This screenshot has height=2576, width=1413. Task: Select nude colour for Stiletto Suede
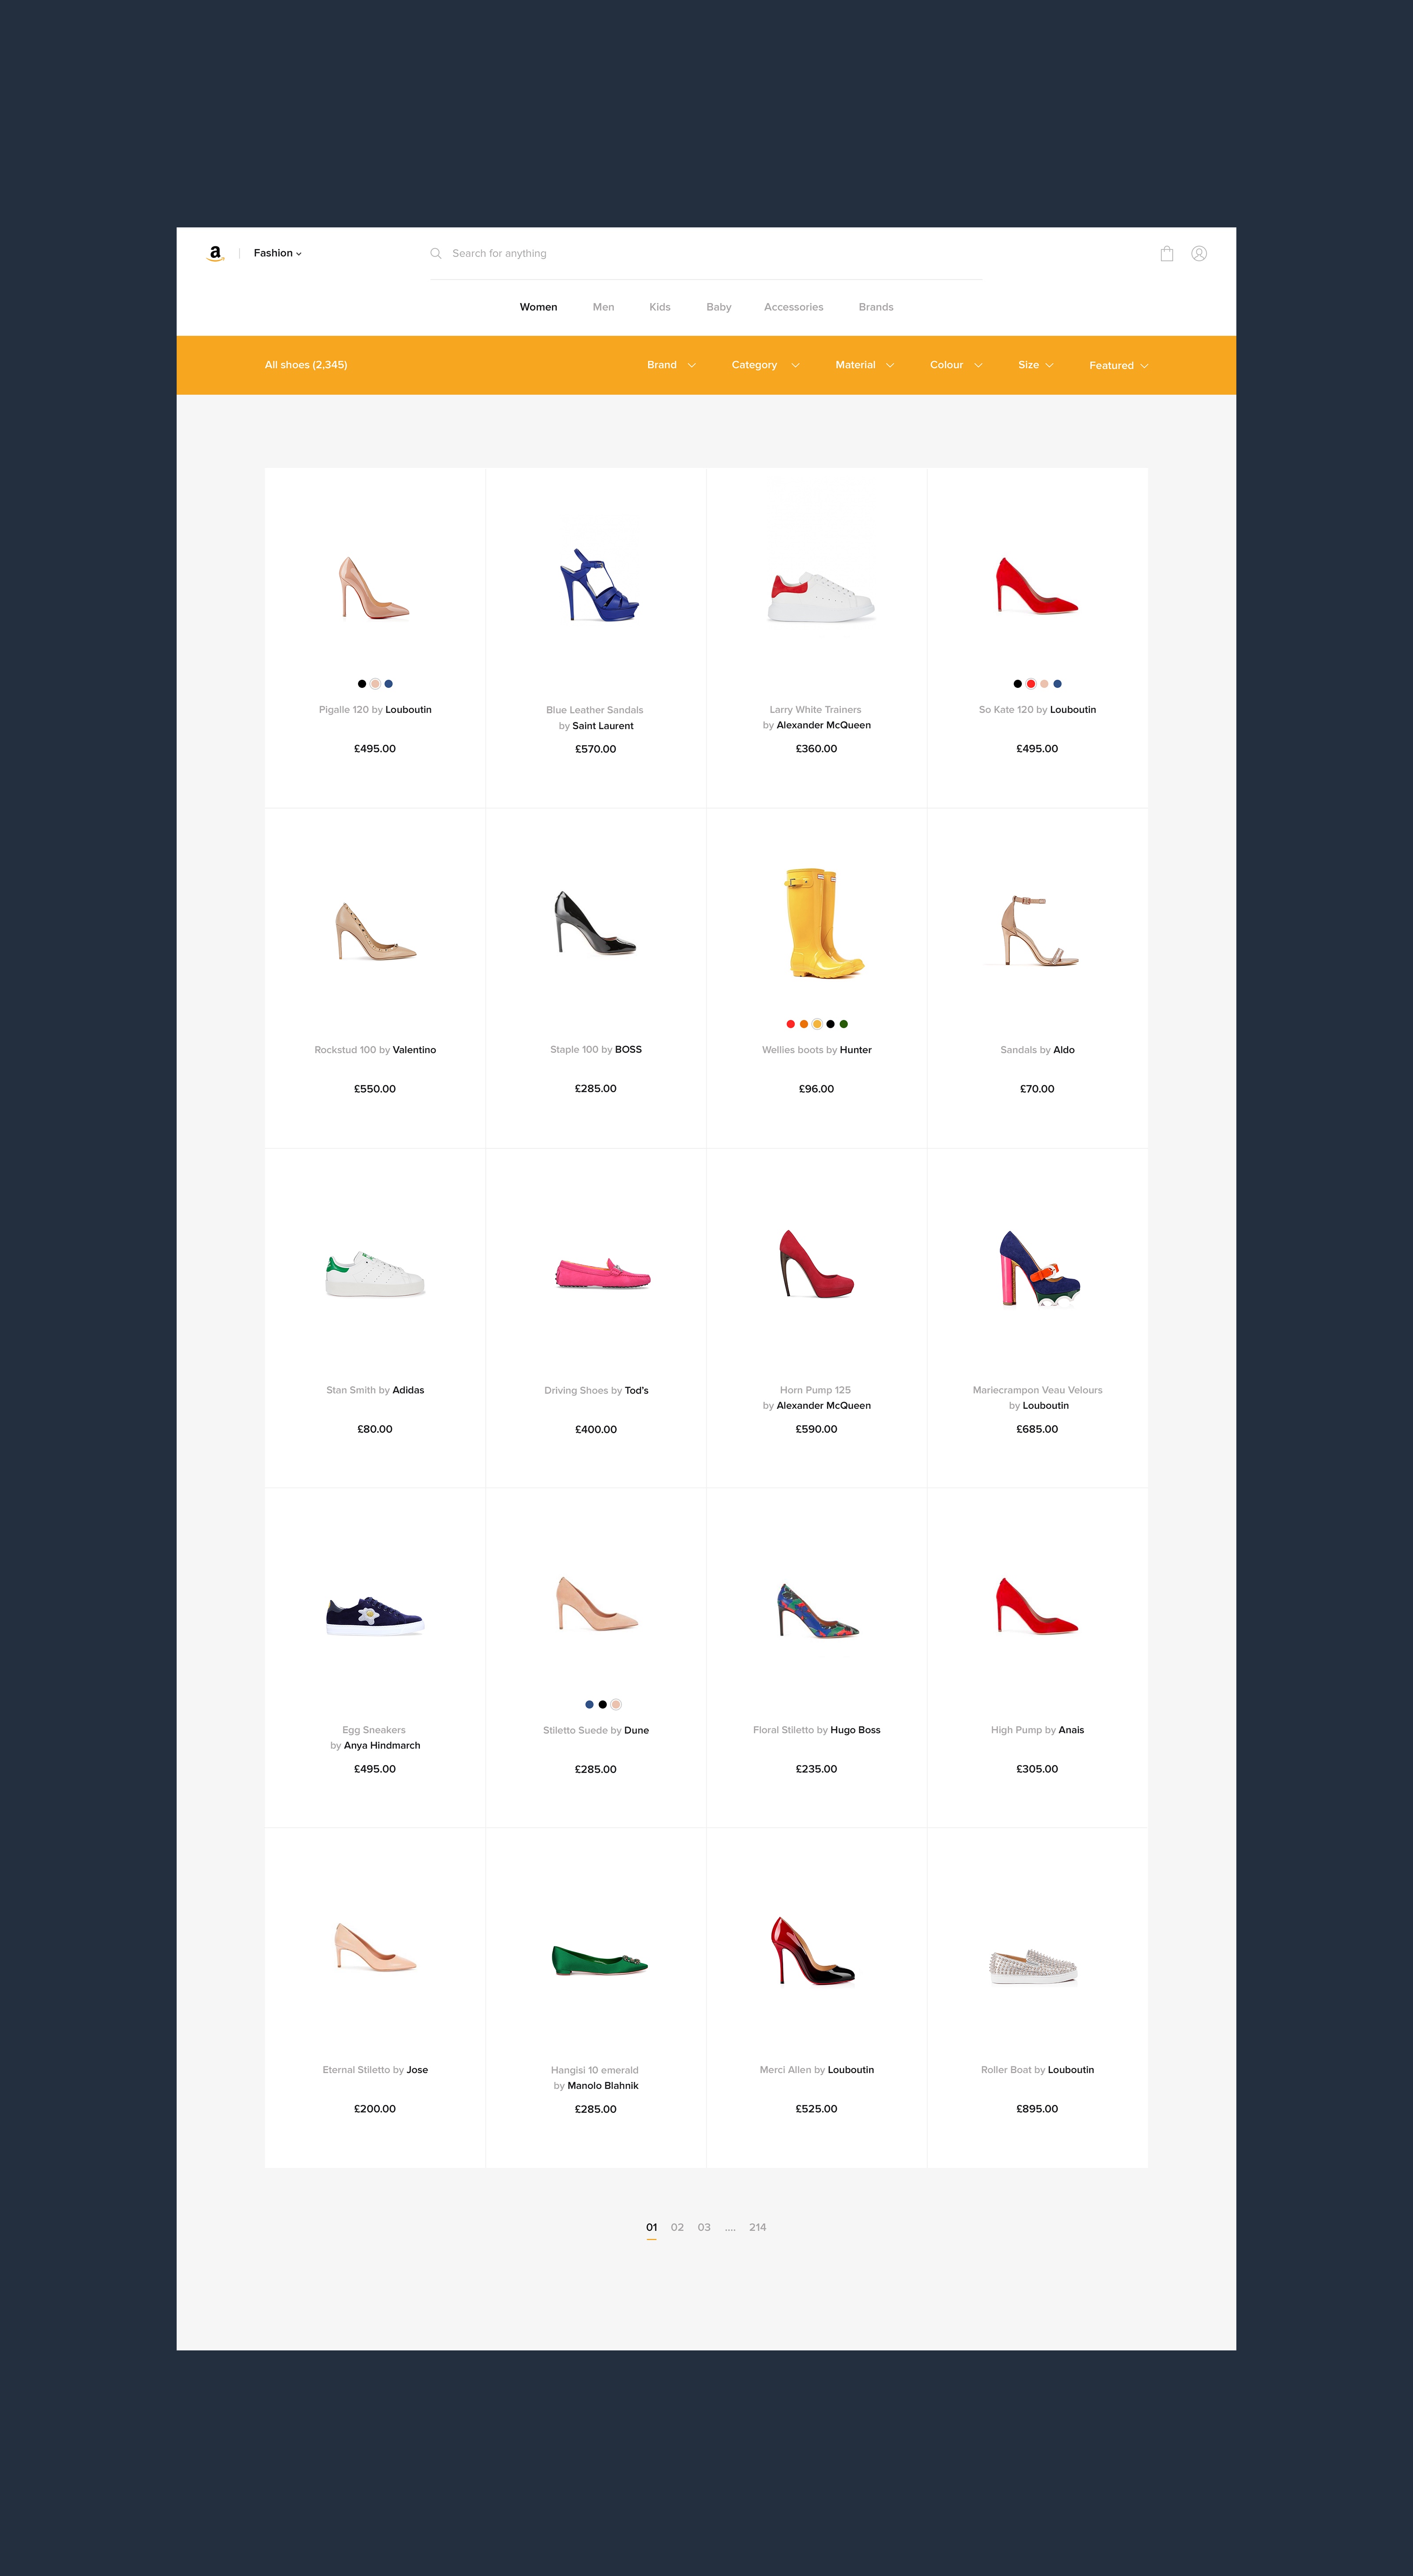[x=616, y=1704]
